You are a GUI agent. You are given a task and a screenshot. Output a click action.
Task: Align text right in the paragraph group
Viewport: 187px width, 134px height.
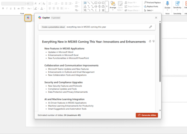[58, 8]
